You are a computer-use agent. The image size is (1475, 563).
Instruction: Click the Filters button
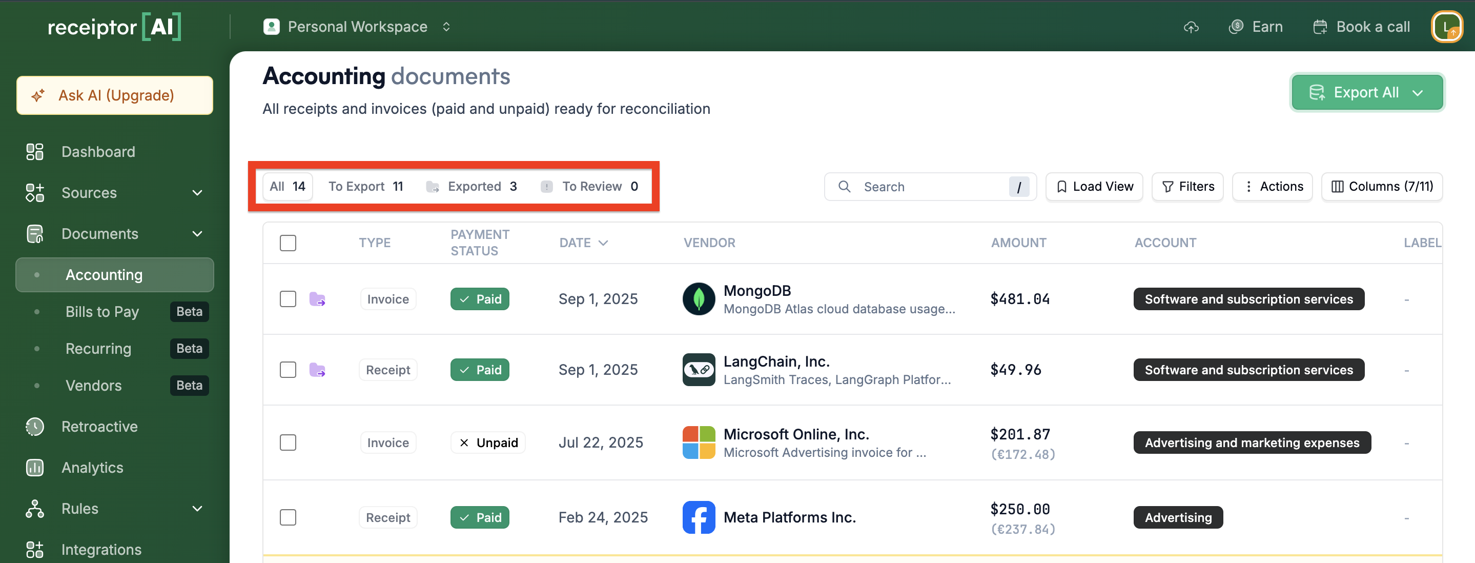click(x=1187, y=187)
